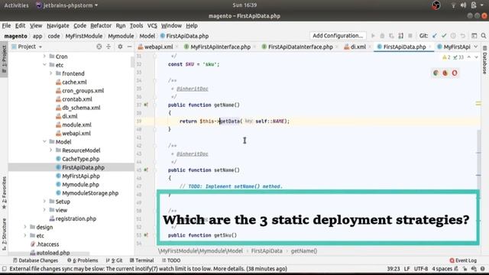
Task: Select MymoduleStorage.php file in tree
Action: tap(87, 193)
